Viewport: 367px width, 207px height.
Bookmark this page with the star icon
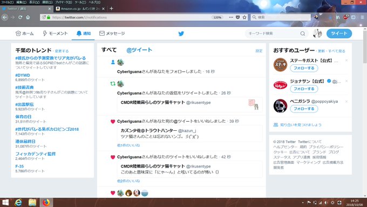click(244, 17)
